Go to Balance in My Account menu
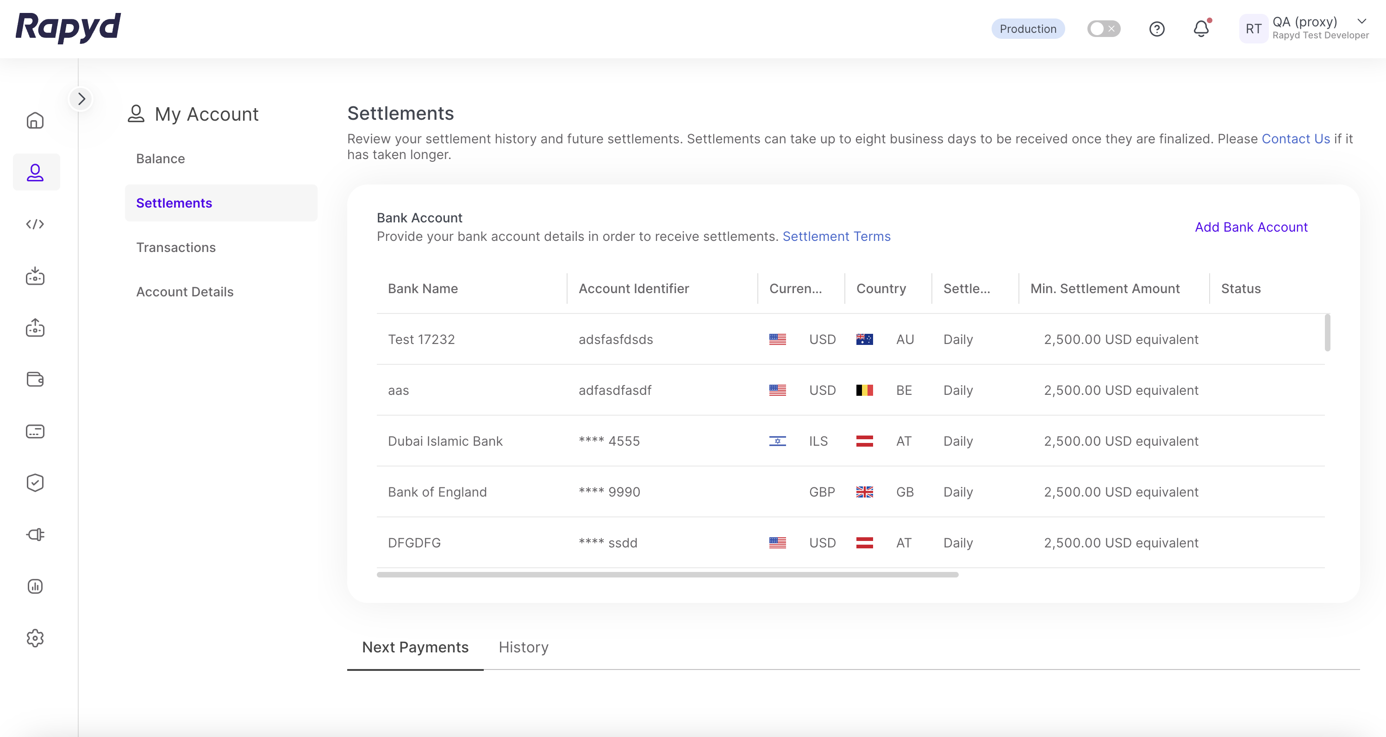 tap(160, 159)
